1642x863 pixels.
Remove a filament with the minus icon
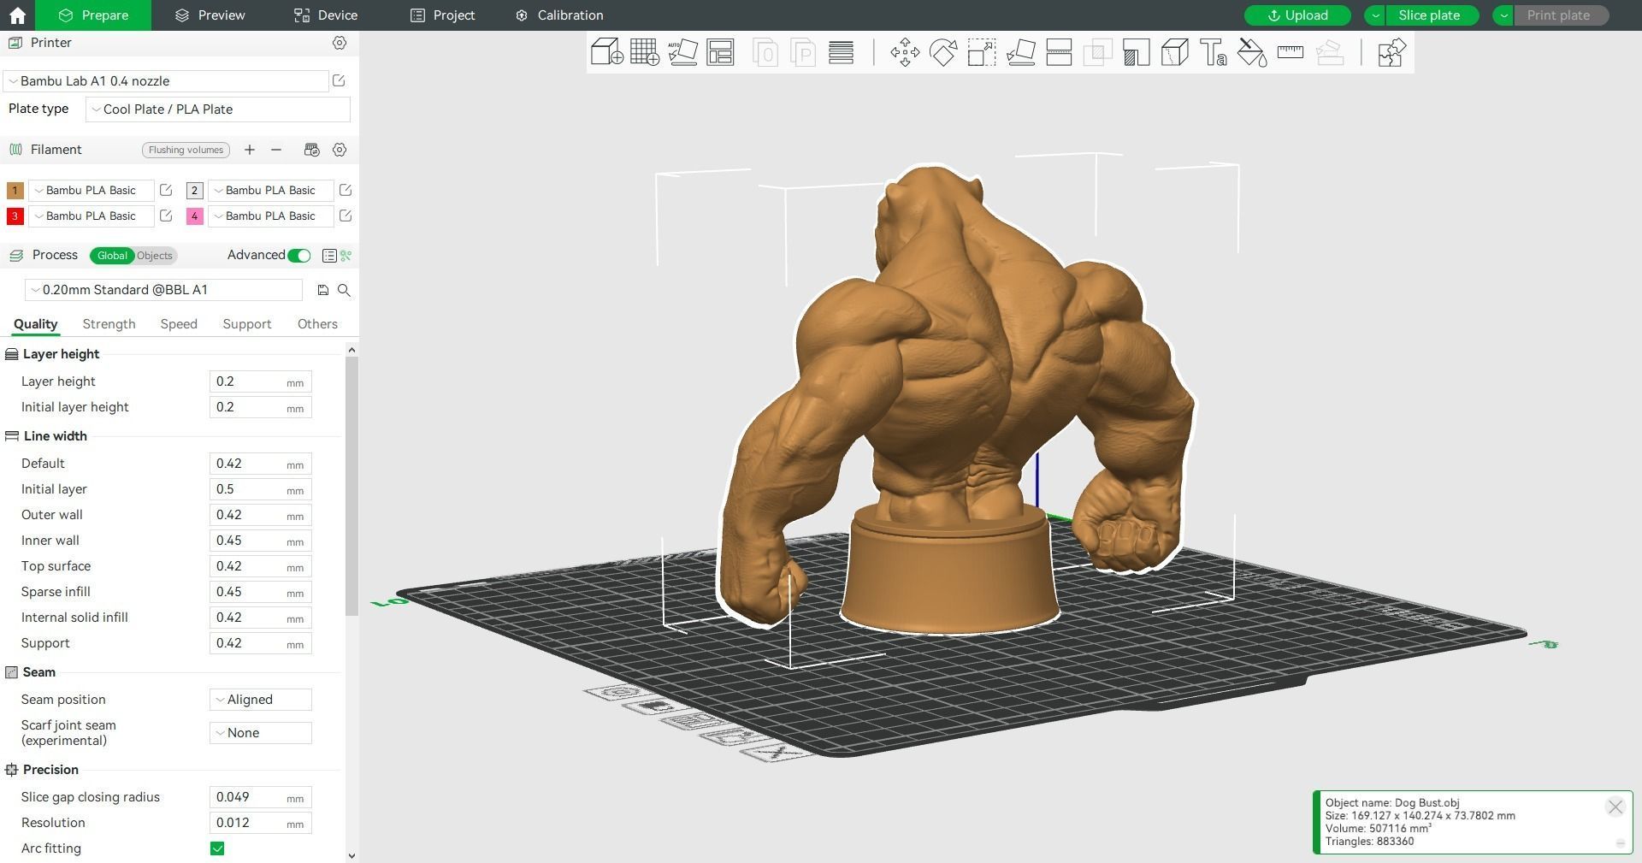[x=276, y=150]
